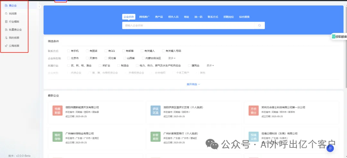Tick the 有手机 checkbox
This screenshot has height=158, width=347.
(x=69, y=51)
